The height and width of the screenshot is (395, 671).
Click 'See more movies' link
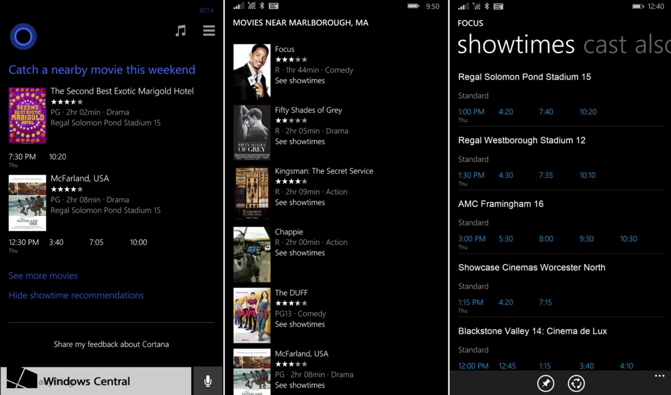coord(43,276)
